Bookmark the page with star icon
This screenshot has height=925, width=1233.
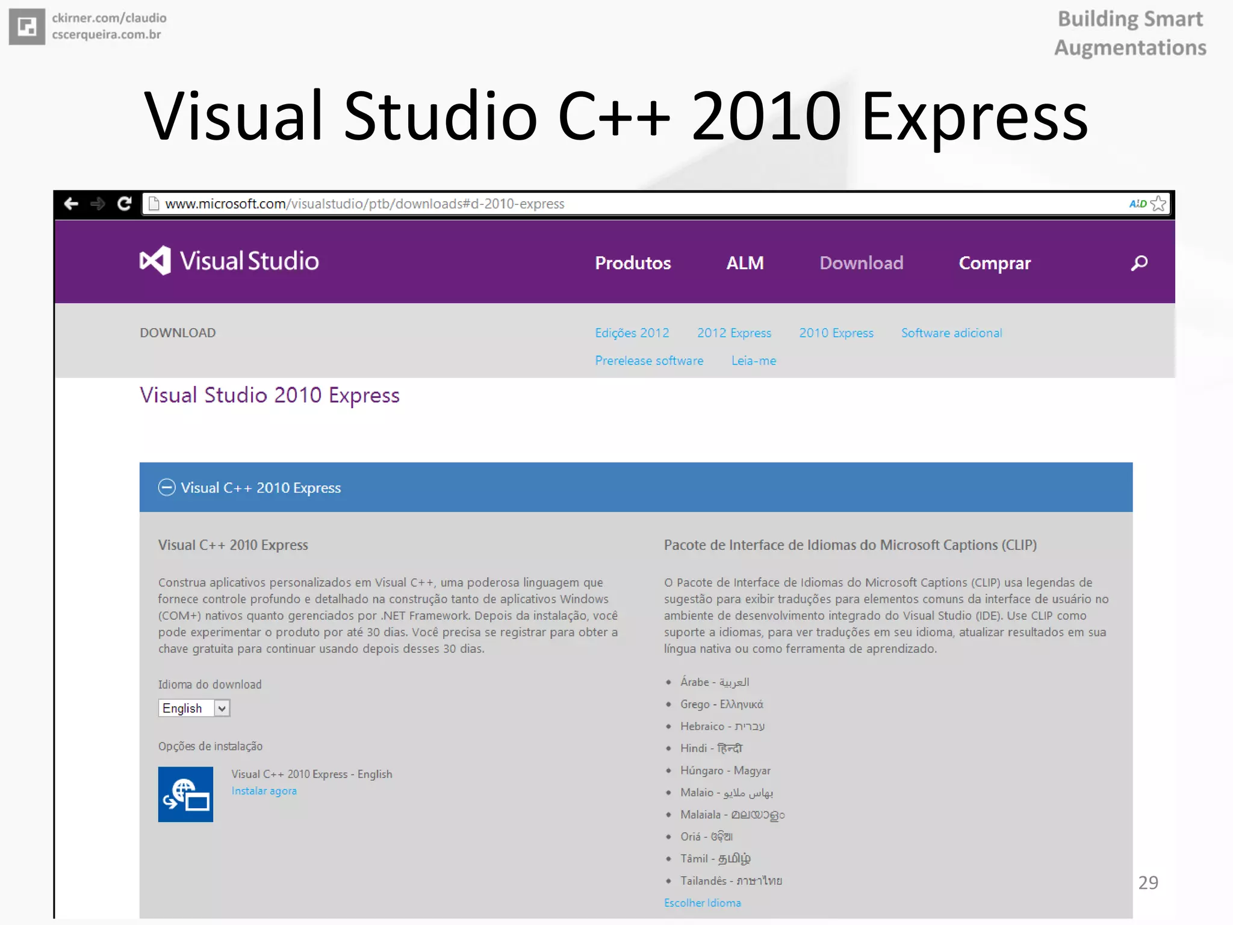click(x=1158, y=204)
